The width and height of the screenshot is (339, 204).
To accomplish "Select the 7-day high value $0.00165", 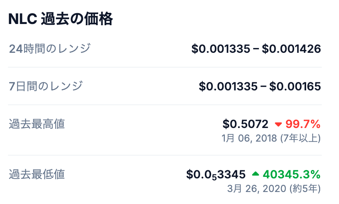I will (295, 86).
